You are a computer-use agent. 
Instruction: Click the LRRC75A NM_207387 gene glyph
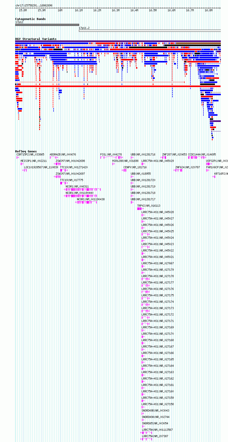coord(146,439)
